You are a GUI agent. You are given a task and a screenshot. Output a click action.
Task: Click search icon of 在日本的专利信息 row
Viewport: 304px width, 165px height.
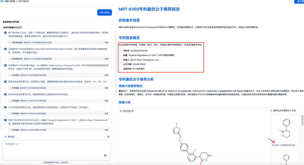[10, 101]
